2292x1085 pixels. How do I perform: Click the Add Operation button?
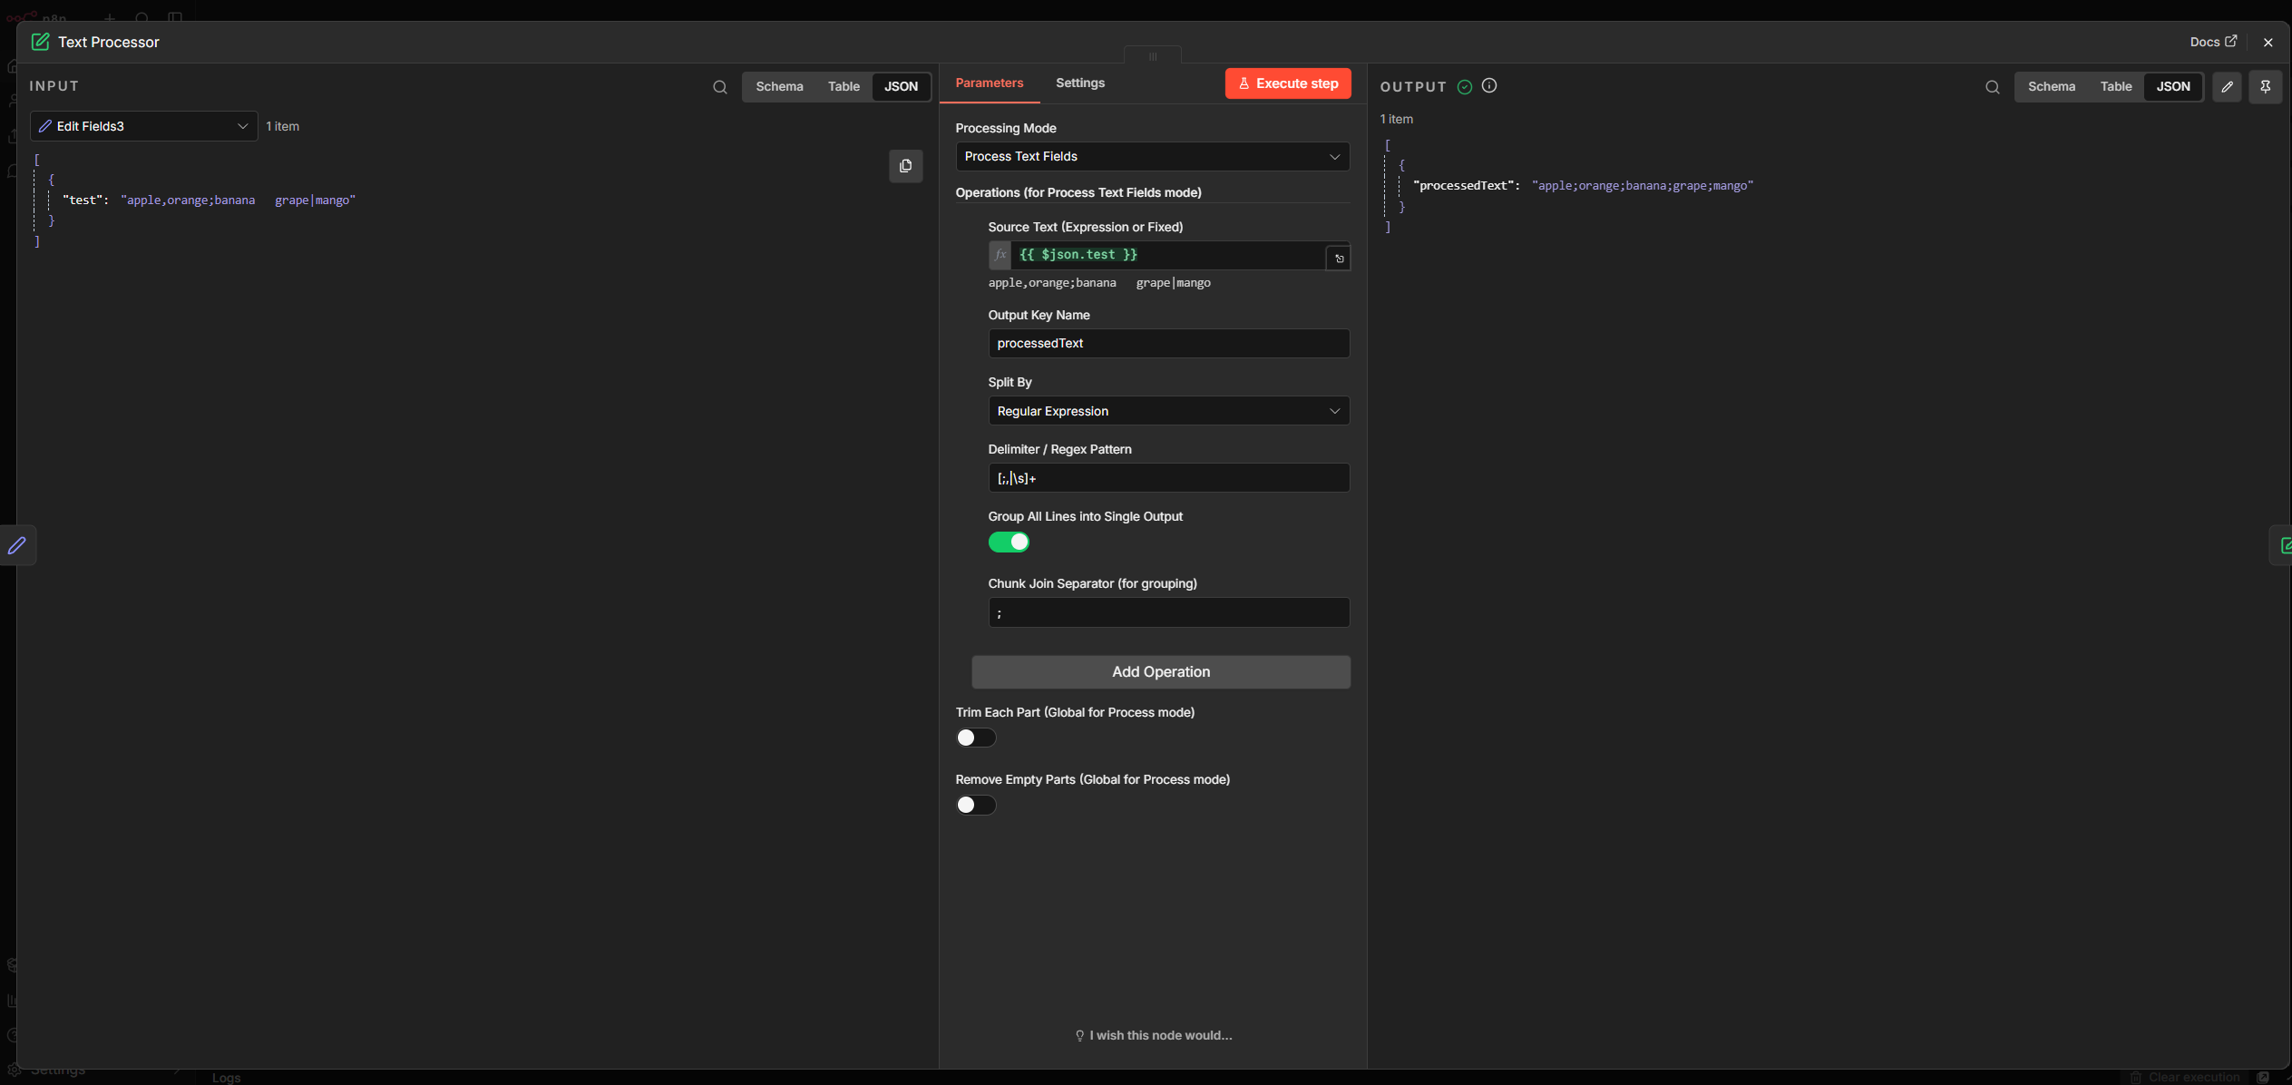coord(1160,672)
